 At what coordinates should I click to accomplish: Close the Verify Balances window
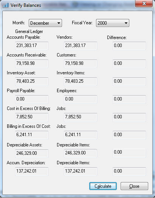pyautogui.click(x=144, y=3)
